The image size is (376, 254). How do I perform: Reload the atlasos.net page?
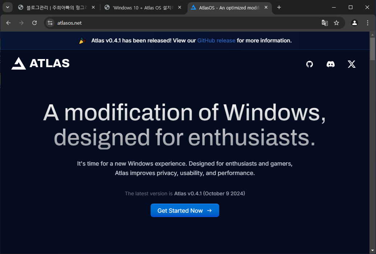coord(34,23)
